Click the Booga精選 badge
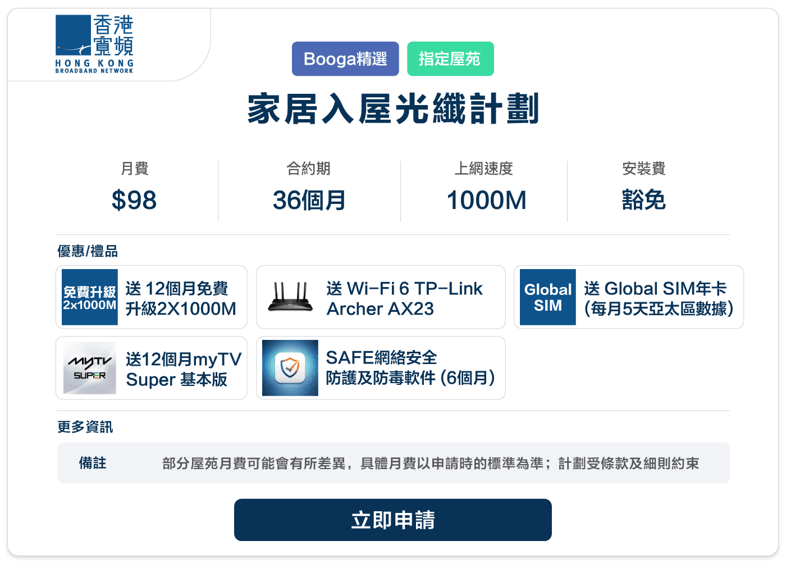The height and width of the screenshot is (568, 786). click(x=345, y=58)
